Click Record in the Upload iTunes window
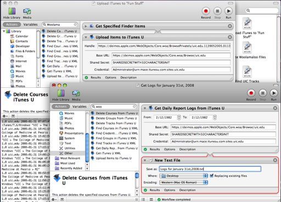This screenshot has width=281, height=202. [206, 11]
